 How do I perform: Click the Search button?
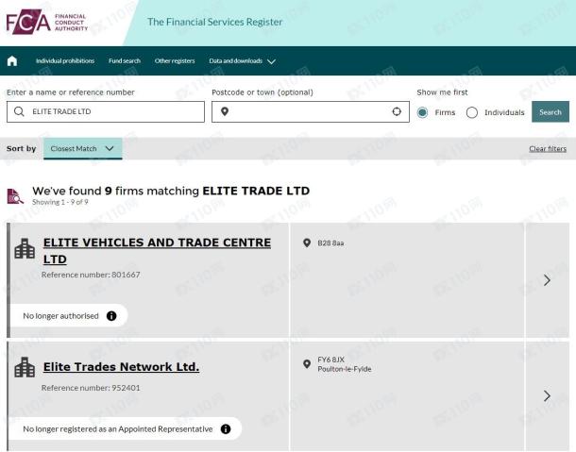pos(551,112)
